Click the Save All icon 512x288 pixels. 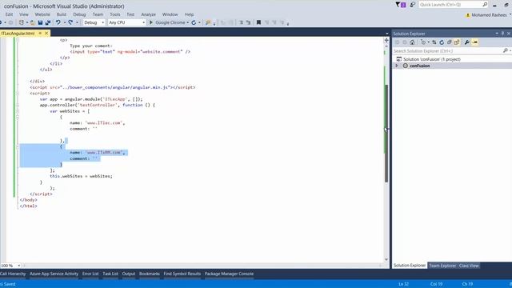click(48, 22)
